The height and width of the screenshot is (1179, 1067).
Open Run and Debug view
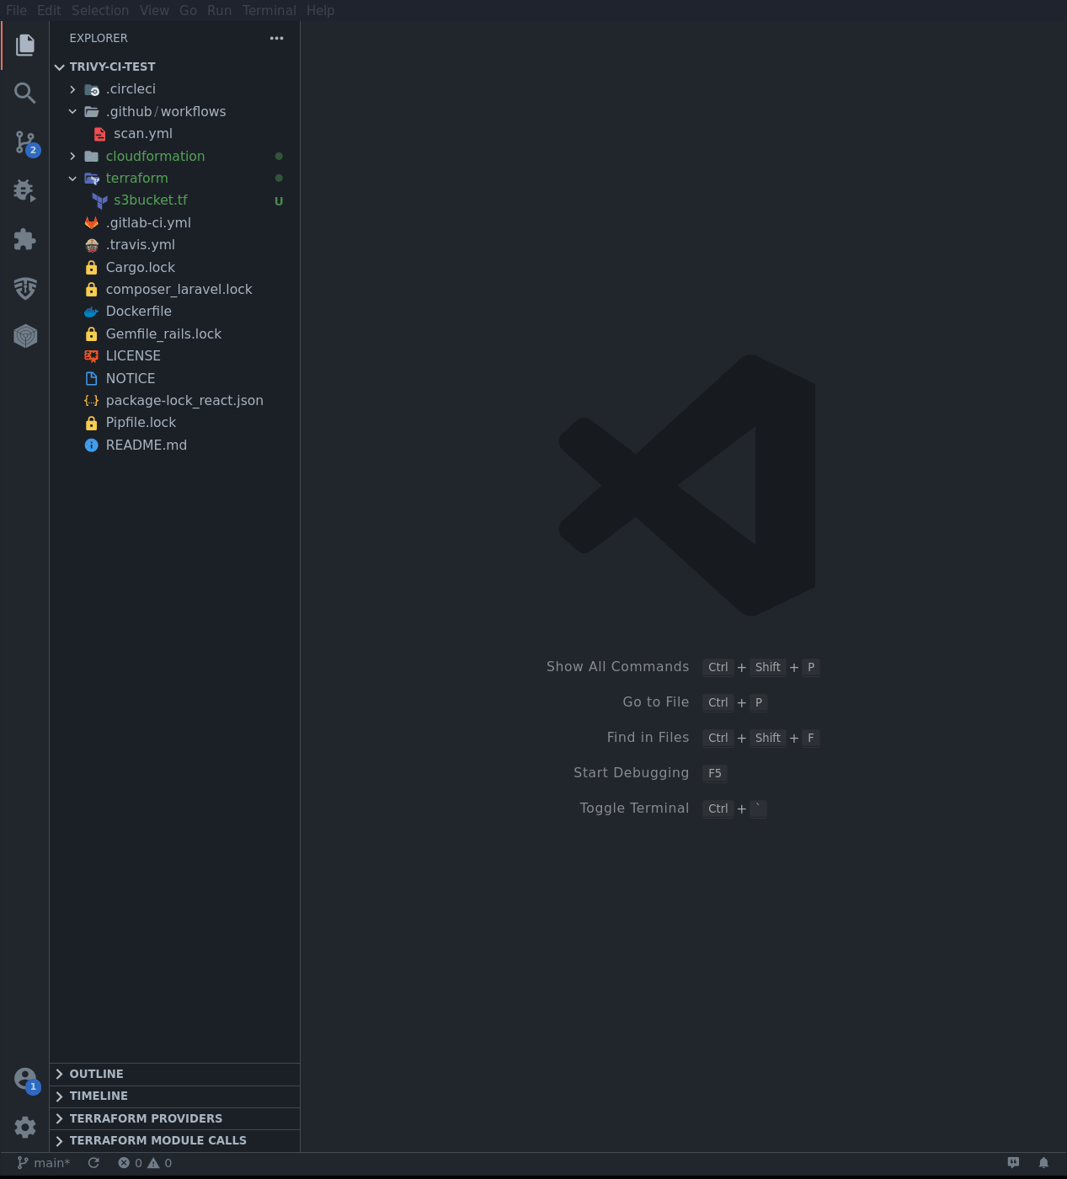25,190
